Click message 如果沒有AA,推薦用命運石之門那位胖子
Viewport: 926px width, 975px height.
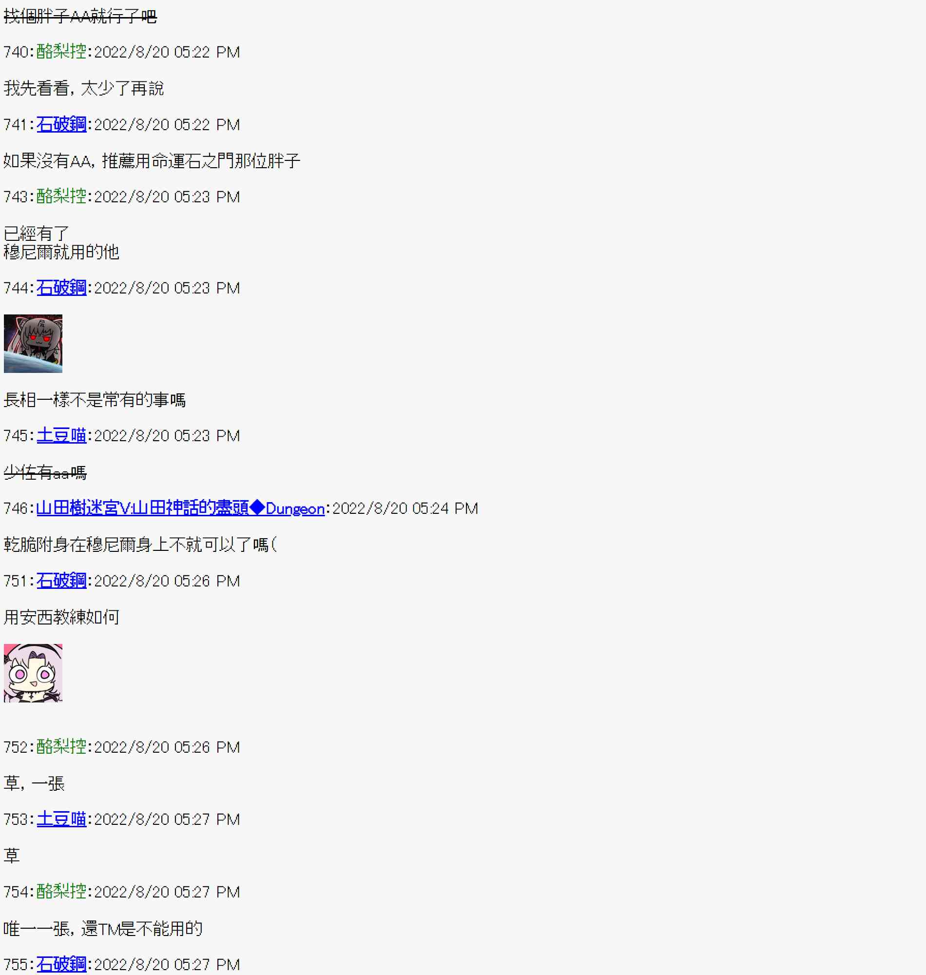click(x=152, y=161)
